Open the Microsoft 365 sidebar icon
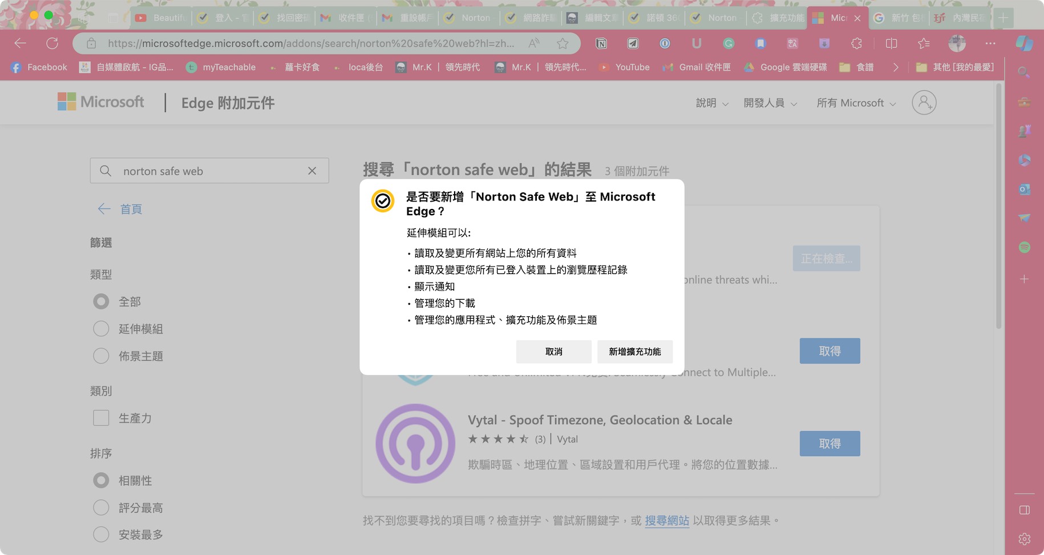Screen dimensions: 1044x555 tap(1024, 160)
